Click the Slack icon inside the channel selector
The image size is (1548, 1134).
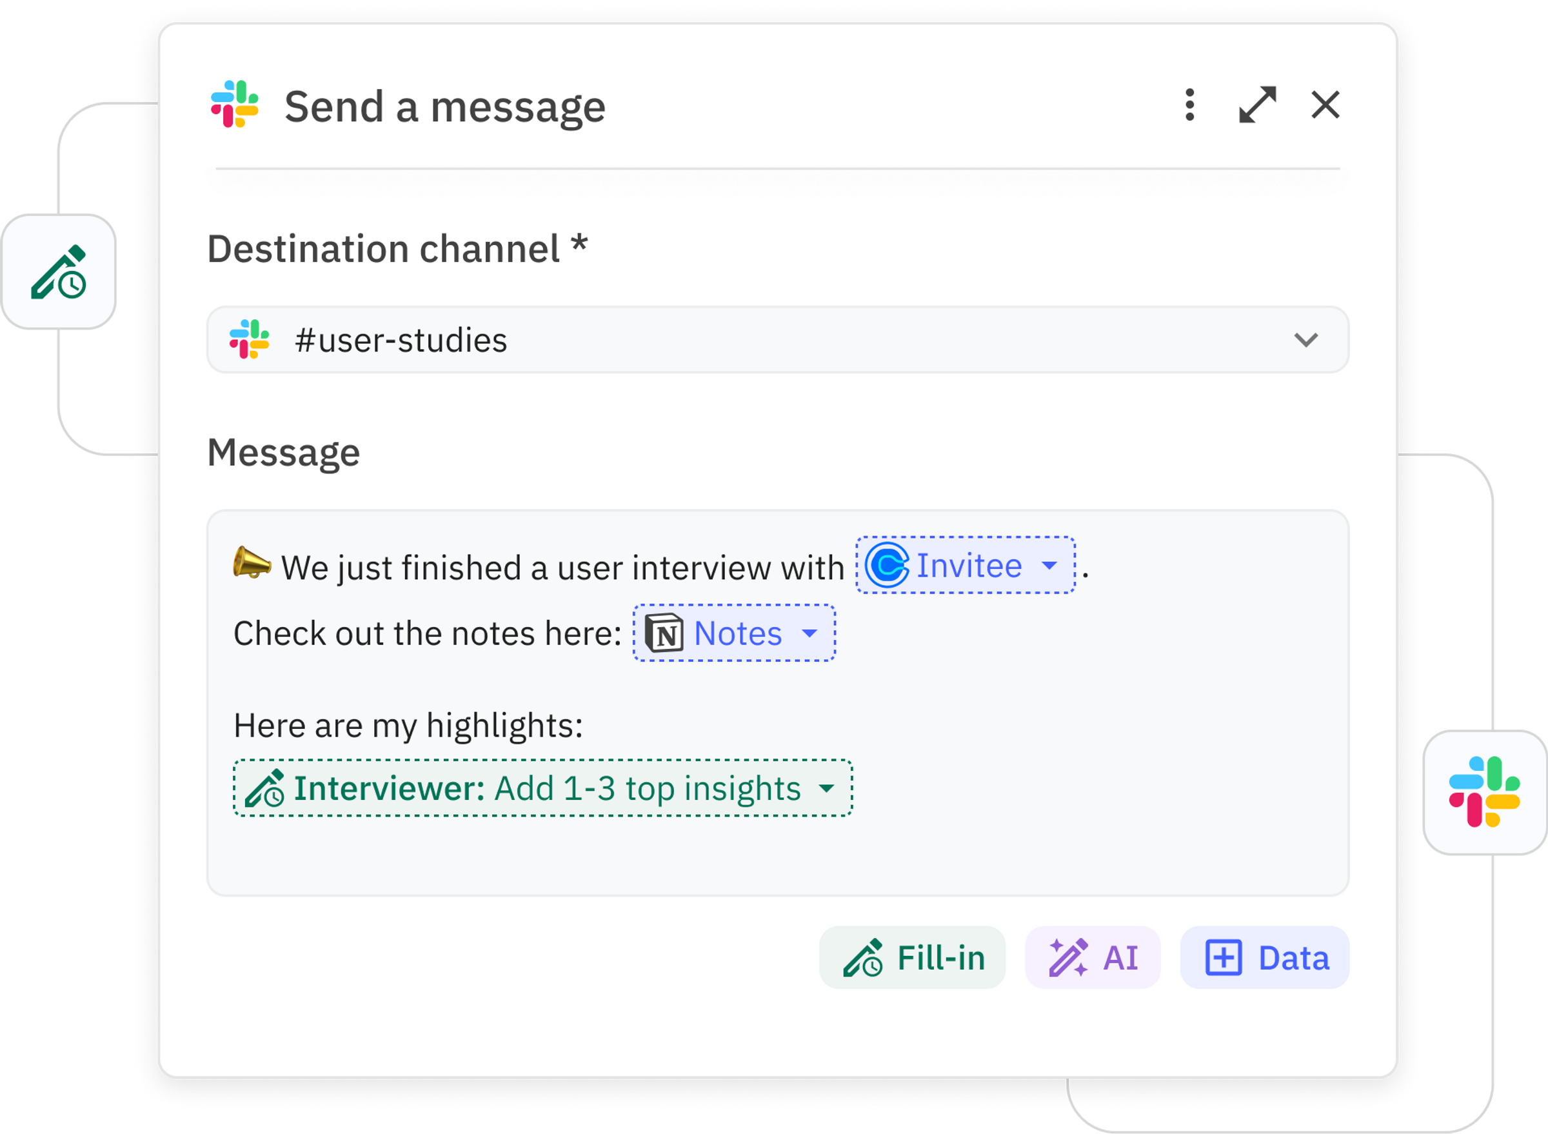coord(249,339)
